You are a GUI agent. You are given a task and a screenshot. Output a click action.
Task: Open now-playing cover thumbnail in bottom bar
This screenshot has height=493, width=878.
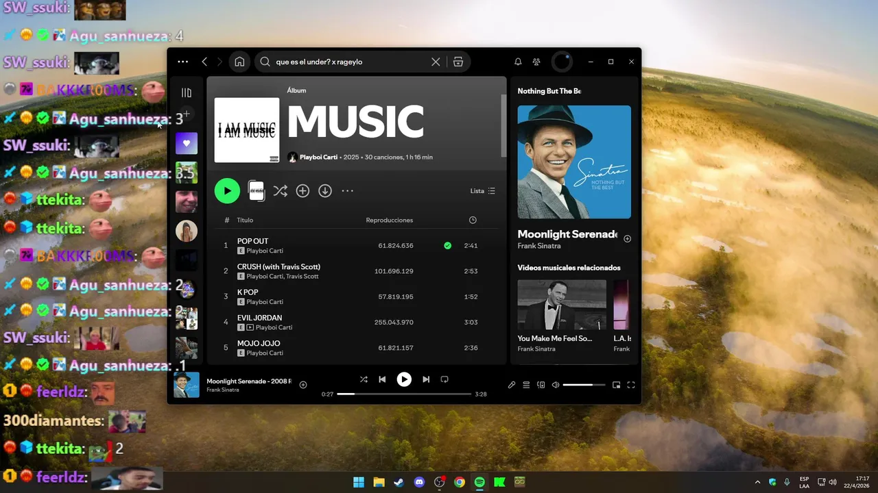coord(187,385)
